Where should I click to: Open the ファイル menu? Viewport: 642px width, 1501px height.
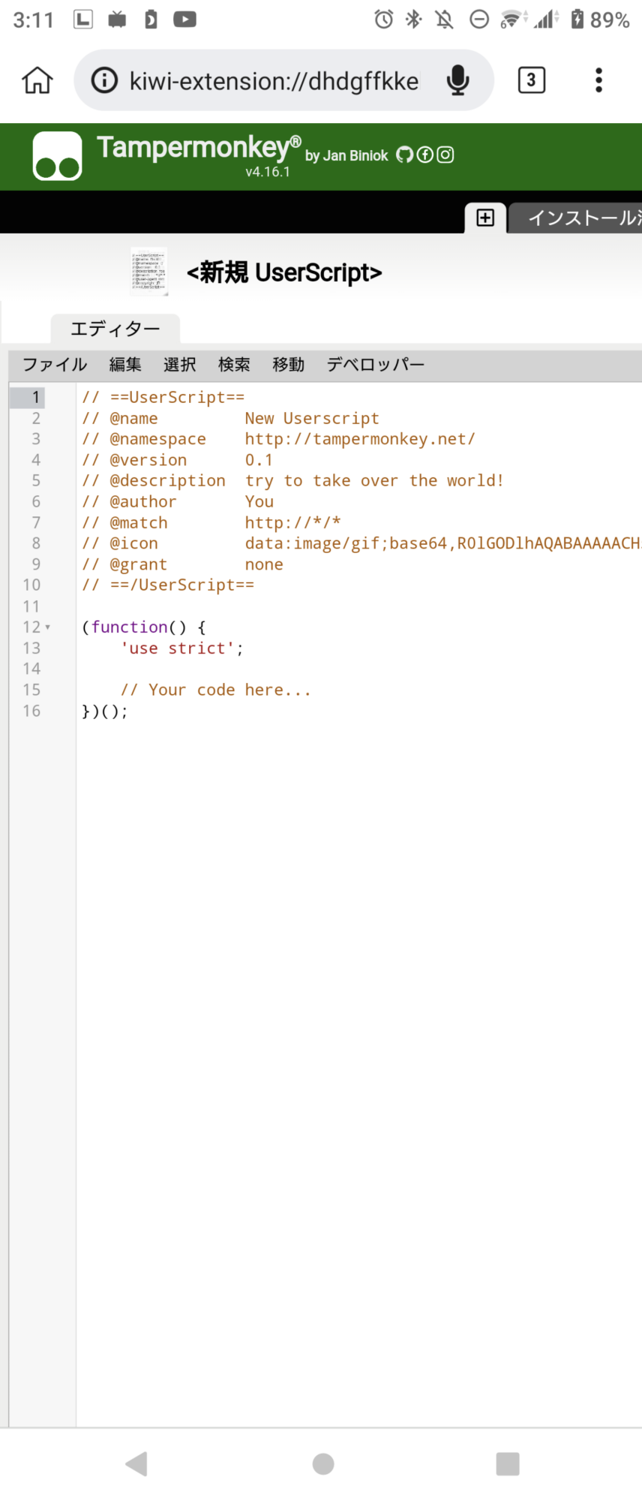click(x=55, y=365)
